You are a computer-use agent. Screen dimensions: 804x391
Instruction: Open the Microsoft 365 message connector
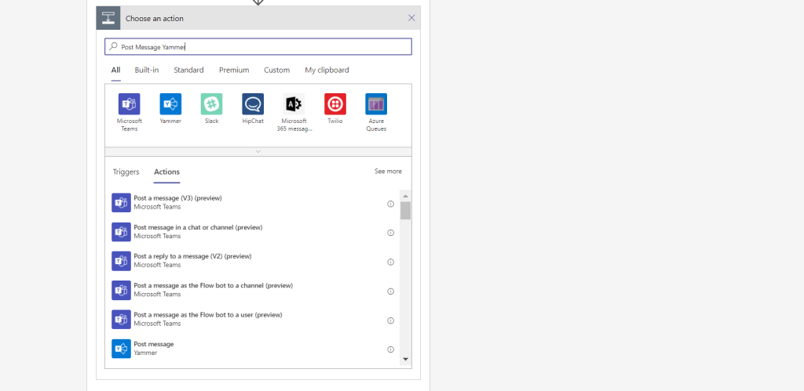click(x=294, y=104)
